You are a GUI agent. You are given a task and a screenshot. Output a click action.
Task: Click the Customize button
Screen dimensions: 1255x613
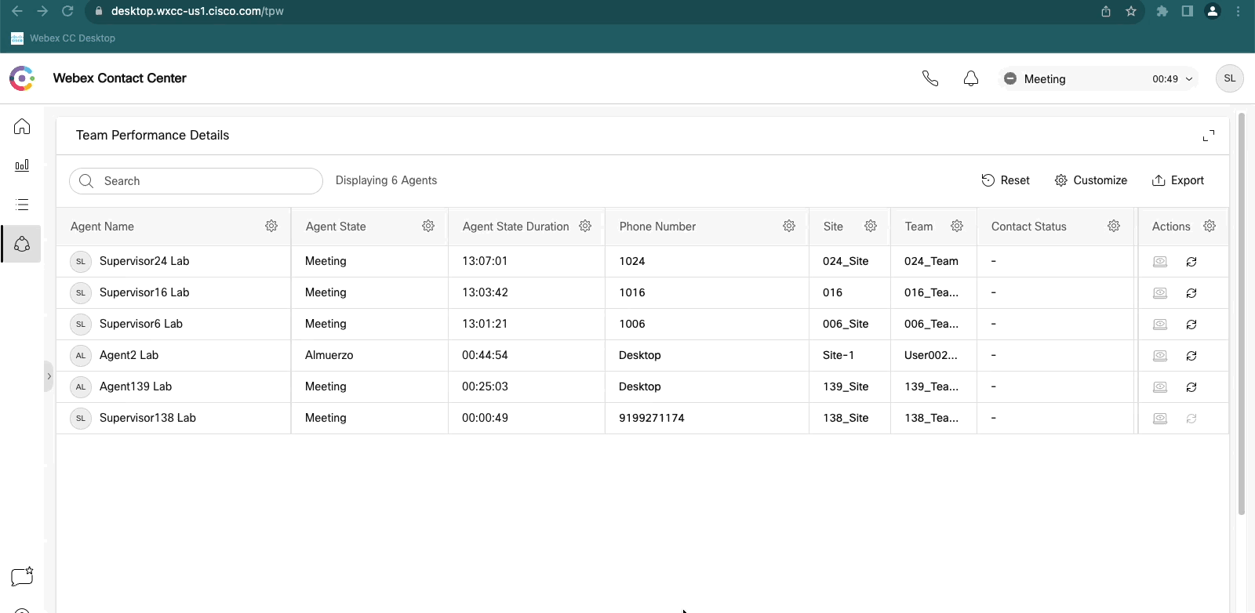point(1091,180)
